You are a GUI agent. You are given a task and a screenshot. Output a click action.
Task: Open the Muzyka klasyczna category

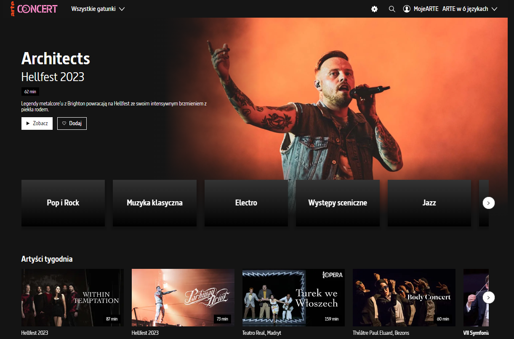154,203
